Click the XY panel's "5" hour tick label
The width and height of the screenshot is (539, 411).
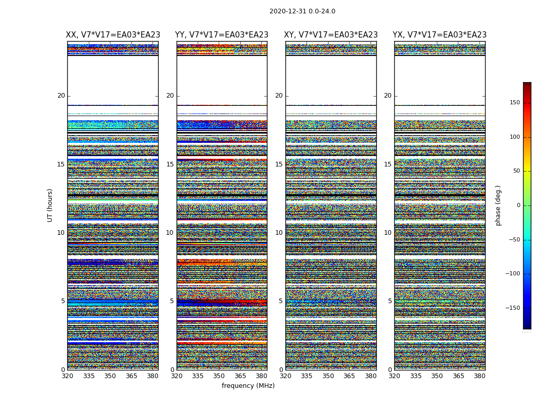point(281,301)
